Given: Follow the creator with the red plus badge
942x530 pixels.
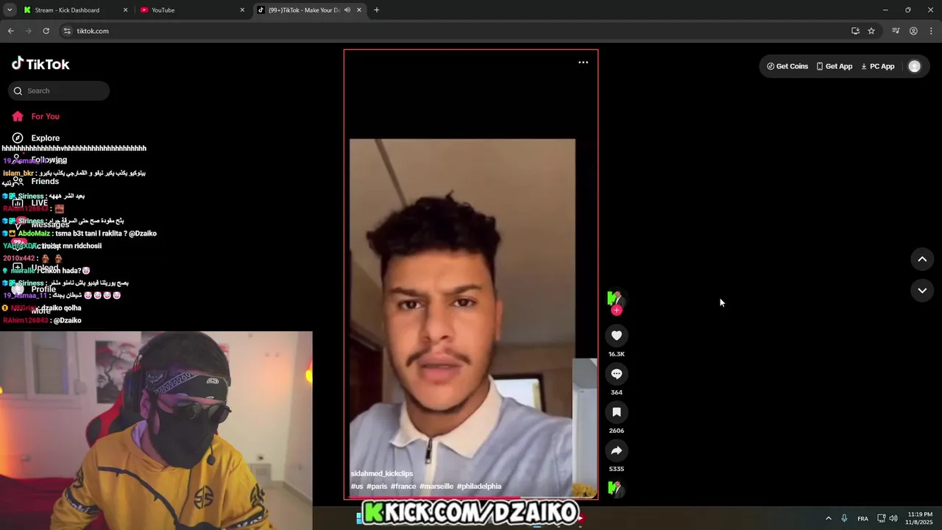Looking at the screenshot, I should [617, 311].
